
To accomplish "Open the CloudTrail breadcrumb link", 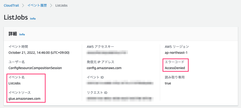I will 11,6.
